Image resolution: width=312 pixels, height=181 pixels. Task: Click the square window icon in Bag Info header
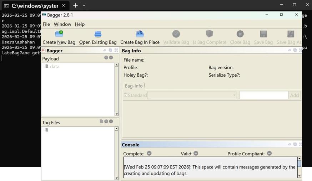pyautogui.click(x=295, y=50)
